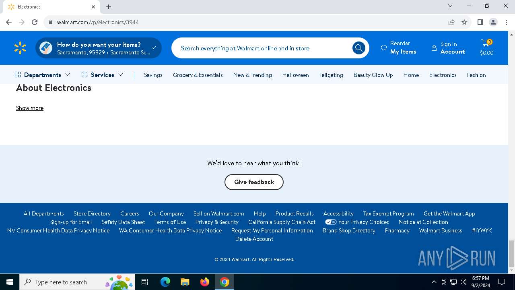Expand About Electronics with Show more
The image size is (515, 290).
tap(30, 108)
